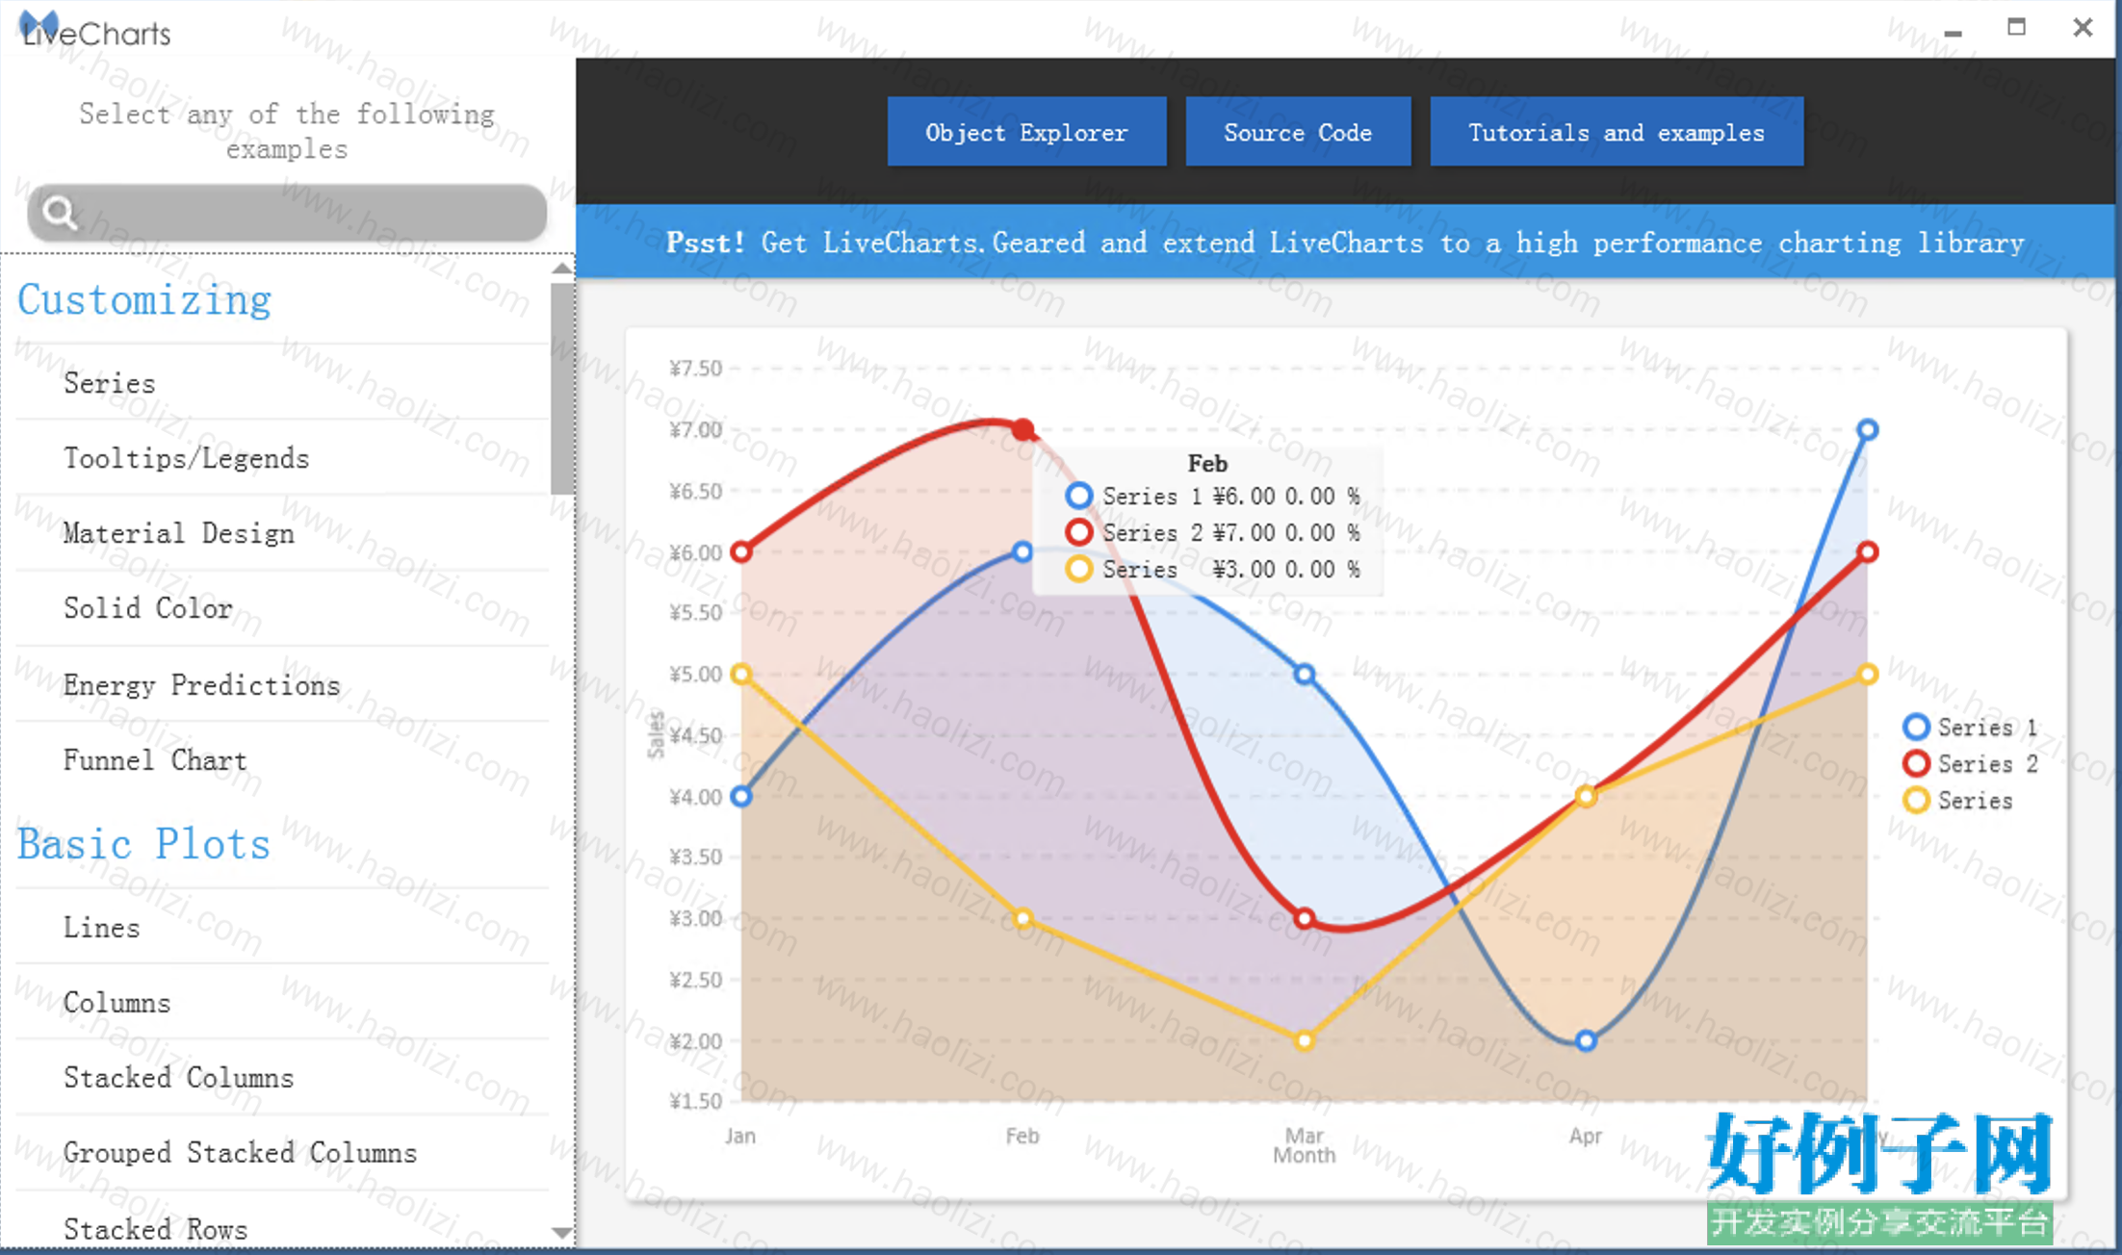Image resolution: width=2122 pixels, height=1255 pixels.
Task: Click yellow series Mar data point
Action: click(x=1304, y=1040)
